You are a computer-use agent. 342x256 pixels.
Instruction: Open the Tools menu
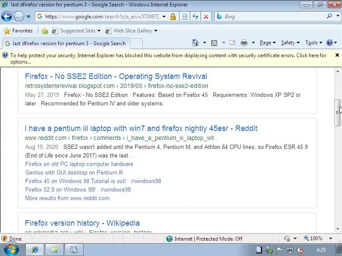click(x=314, y=43)
